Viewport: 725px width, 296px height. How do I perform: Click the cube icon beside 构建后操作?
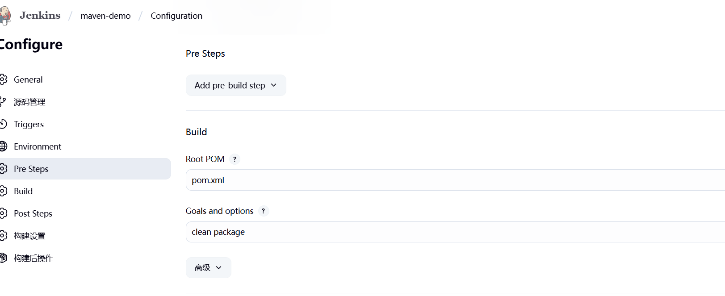4,258
